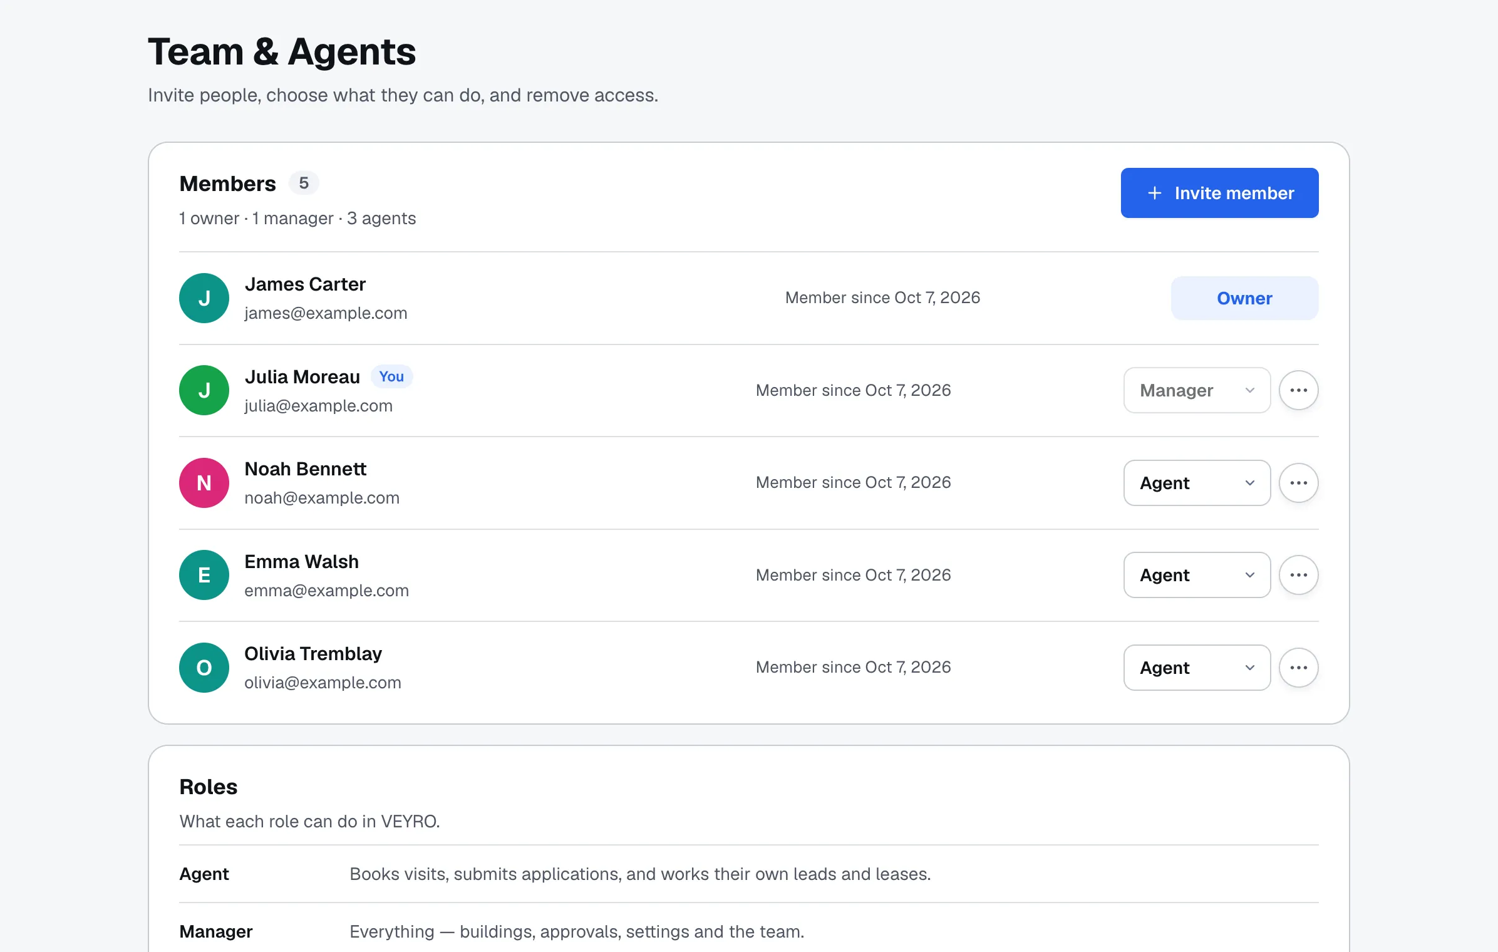Click the Manager role row label

point(216,931)
